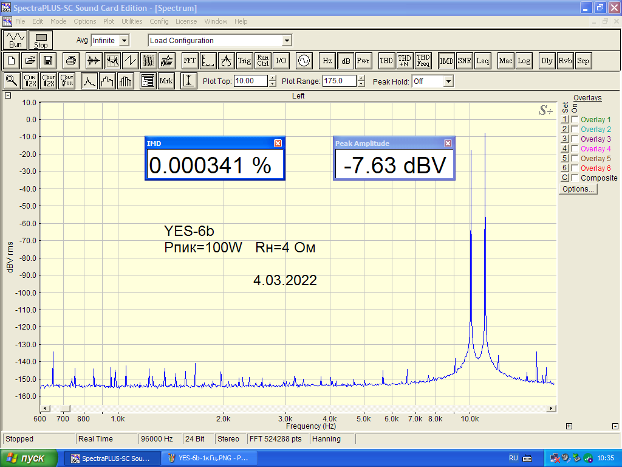The height and width of the screenshot is (467, 622).
Task: Close the Peak Amplitude readout window
Action: pyautogui.click(x=448, y=144)
